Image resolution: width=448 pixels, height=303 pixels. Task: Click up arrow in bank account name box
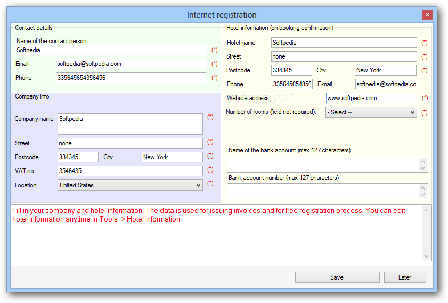click(x=423, y=161)
